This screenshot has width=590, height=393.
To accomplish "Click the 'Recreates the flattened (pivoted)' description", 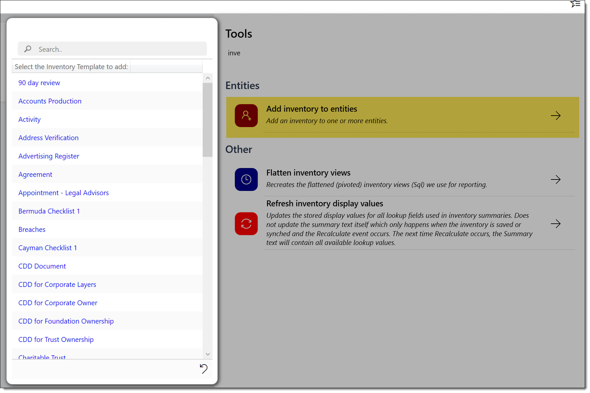I will point(376,185).
